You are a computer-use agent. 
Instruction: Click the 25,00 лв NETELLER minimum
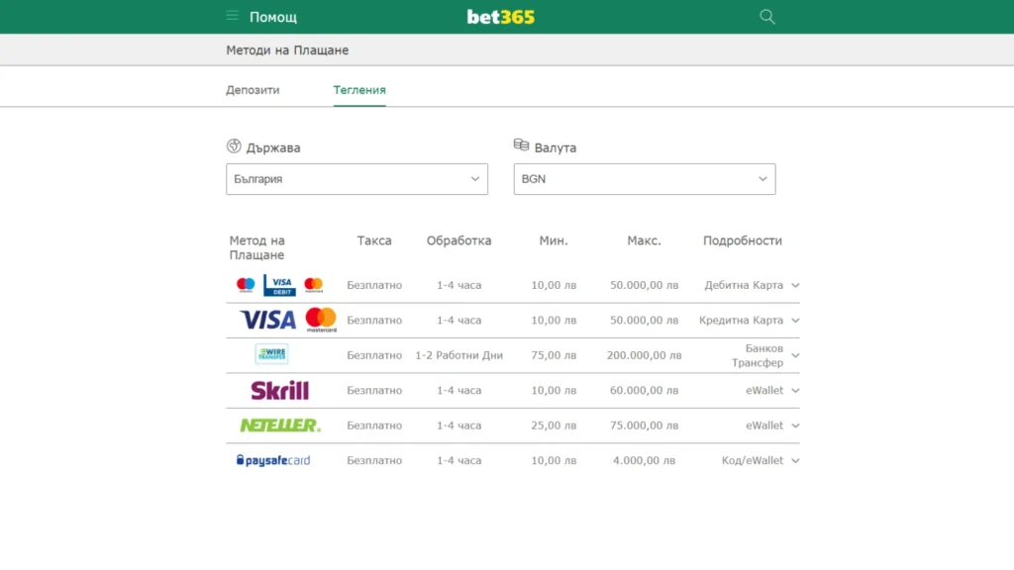[x=554, y=426]
